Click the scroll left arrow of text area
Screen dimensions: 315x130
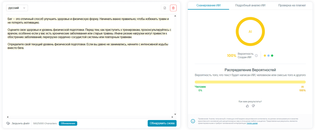pos(8,117)
